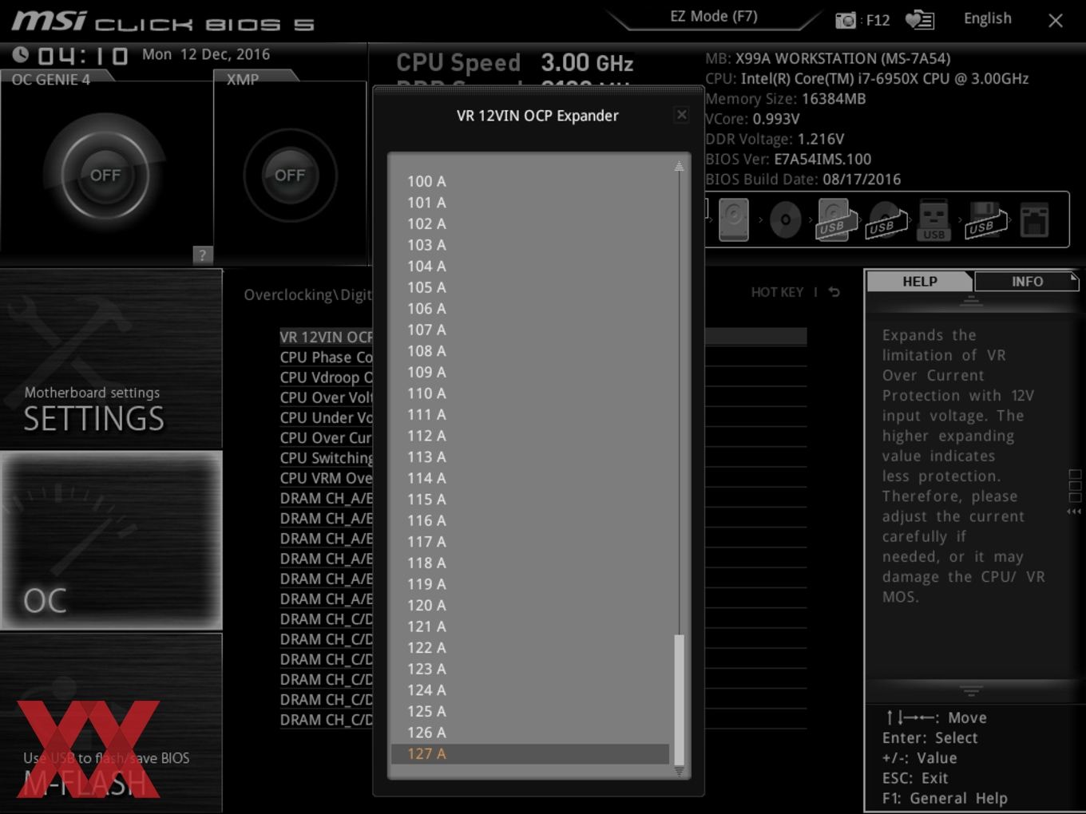Open the clock icon beside the time

click(x=21, y=54)
